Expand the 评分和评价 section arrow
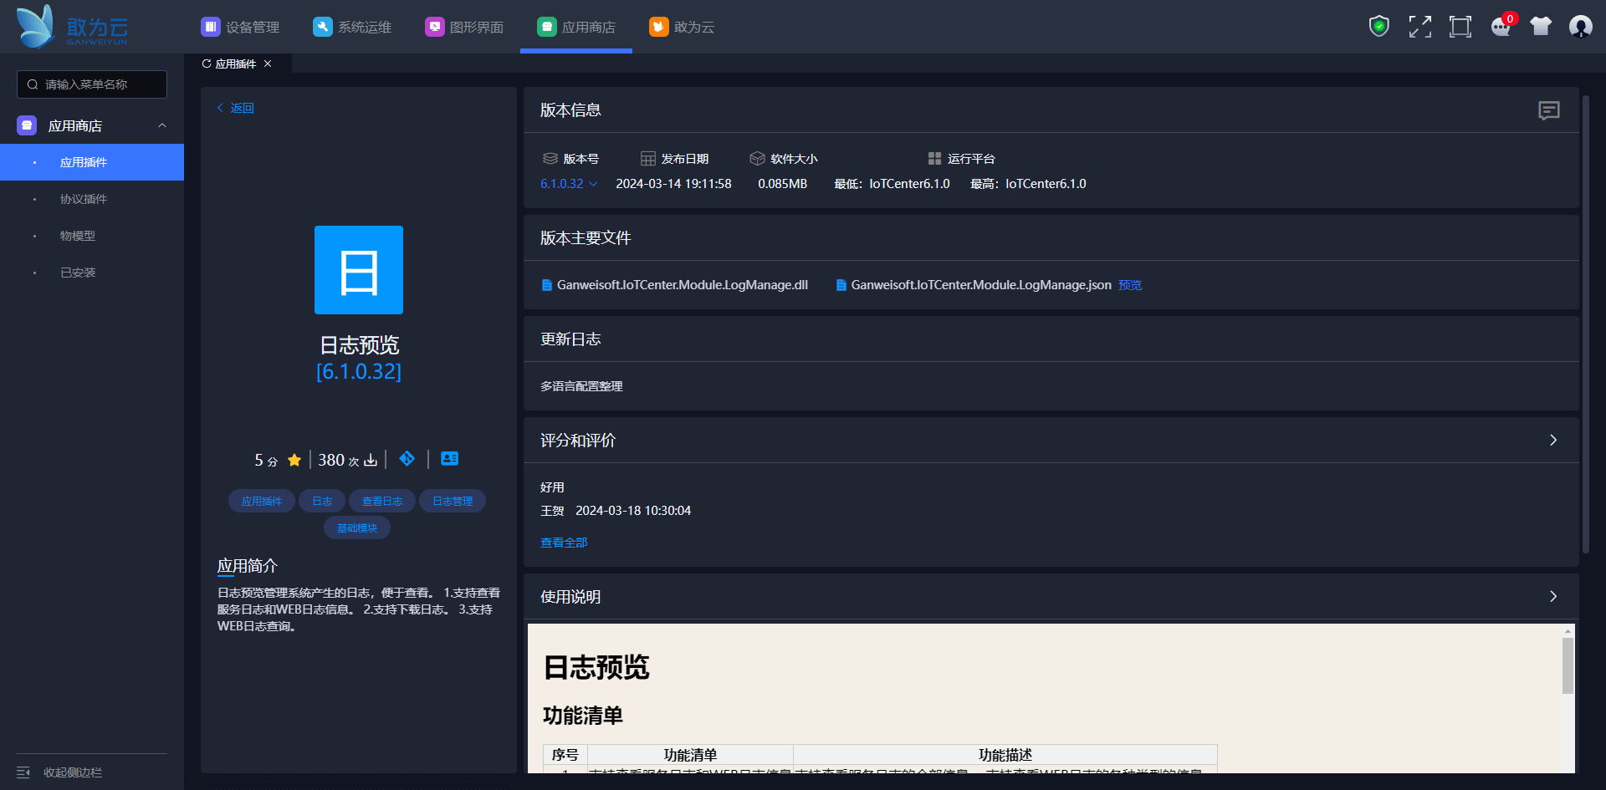The image size is (1606, 790). tap(1553, 441)
